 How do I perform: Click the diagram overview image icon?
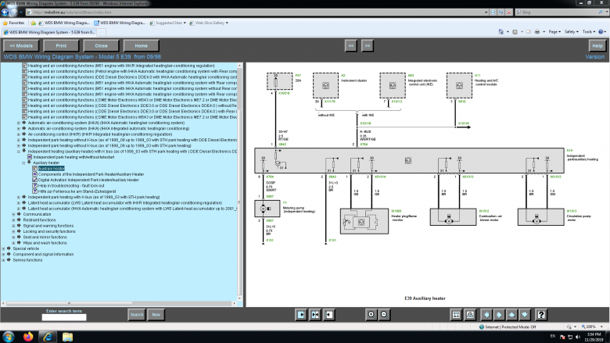(470, 315)
